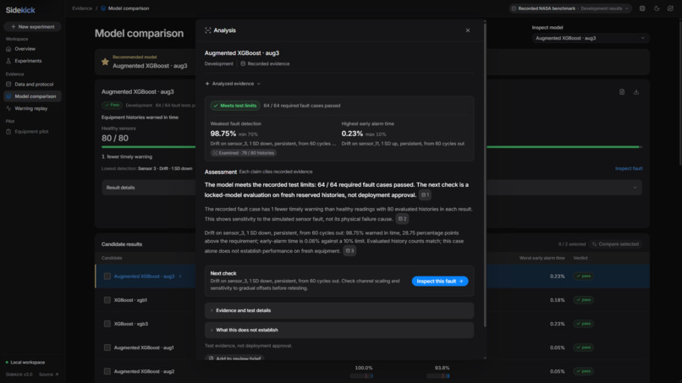
Task: Click the Sidekick logo
Action: pyautogui.click(x=20, y=10)
